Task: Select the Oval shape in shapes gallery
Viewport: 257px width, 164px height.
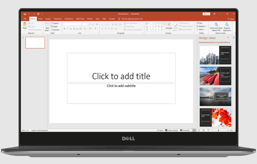Action: [x=159, y=23]
